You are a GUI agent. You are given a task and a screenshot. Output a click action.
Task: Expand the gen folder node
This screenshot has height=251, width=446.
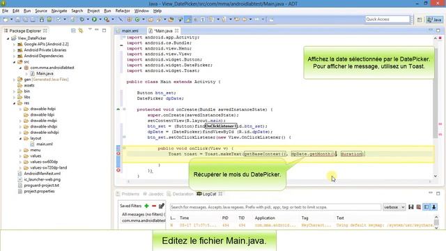pyautogui.click(x=14, y=79)
